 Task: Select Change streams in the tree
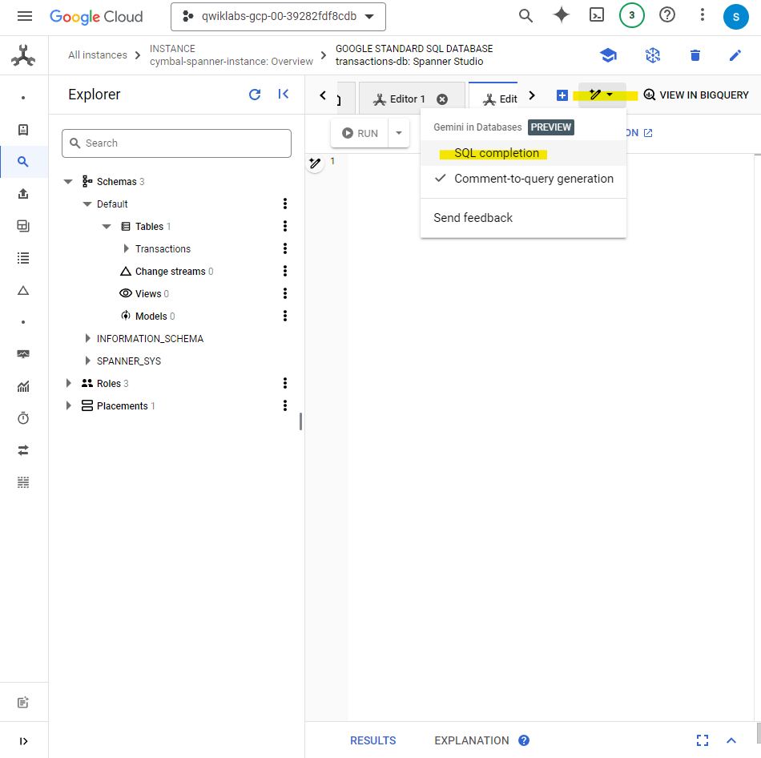171,272
